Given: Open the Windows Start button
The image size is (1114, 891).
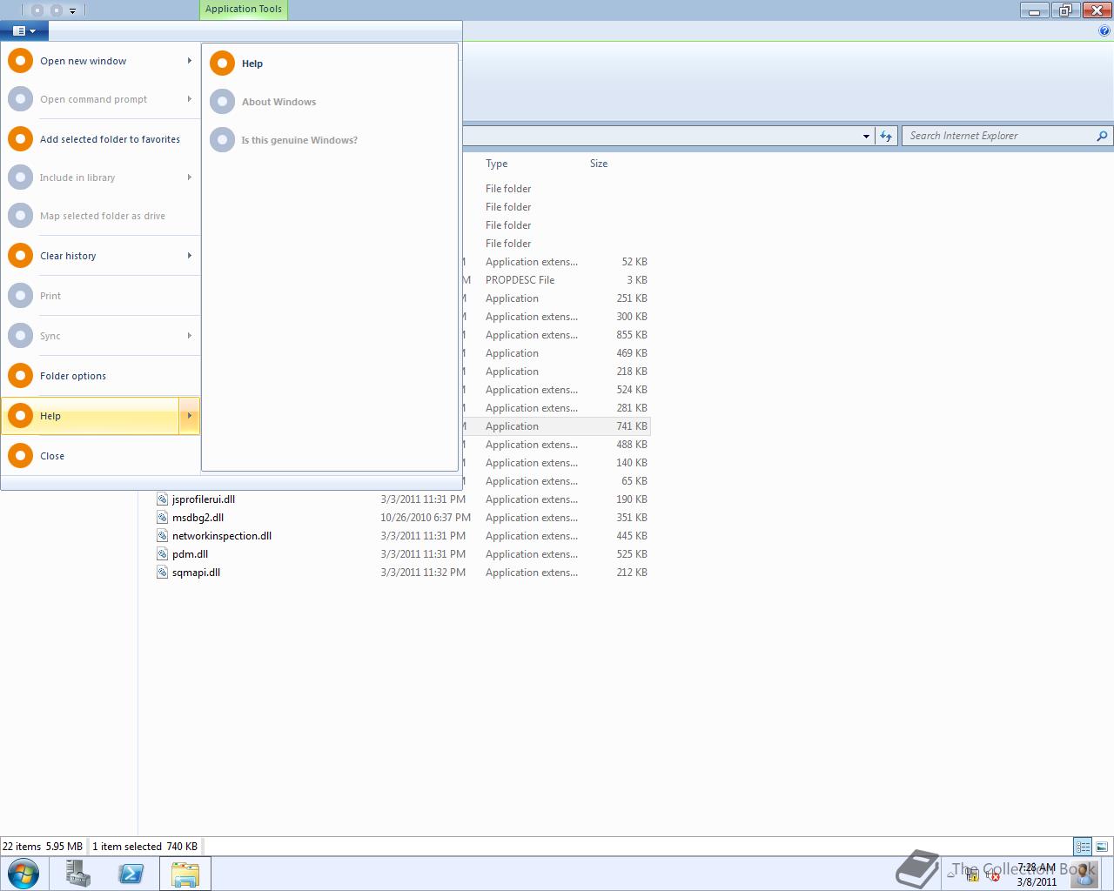Looking at the screenshot, I should click(x=23, y=874).
